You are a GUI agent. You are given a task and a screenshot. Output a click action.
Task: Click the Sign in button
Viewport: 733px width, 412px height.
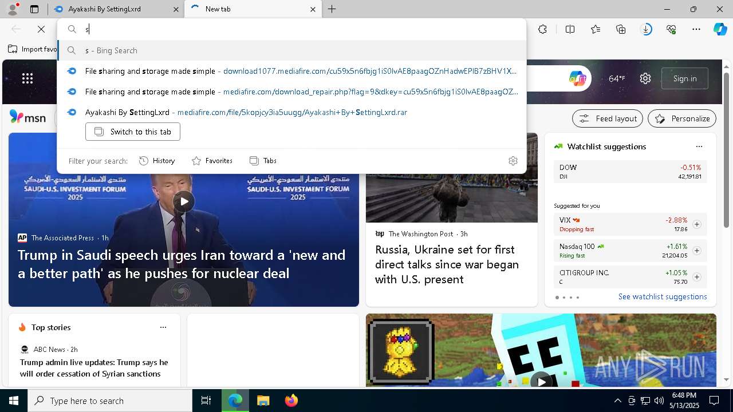click(685, 78)
